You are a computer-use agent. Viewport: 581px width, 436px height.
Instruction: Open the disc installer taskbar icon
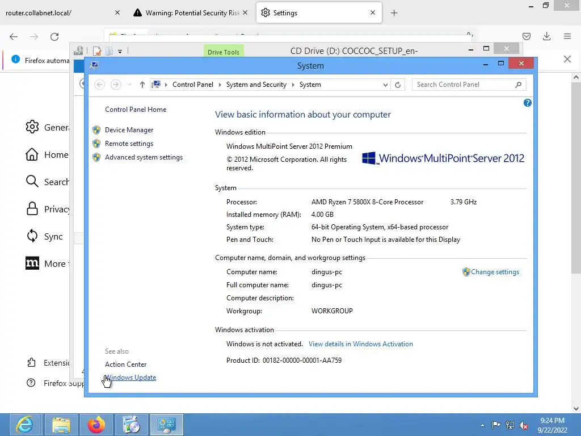tap(132, 425)
